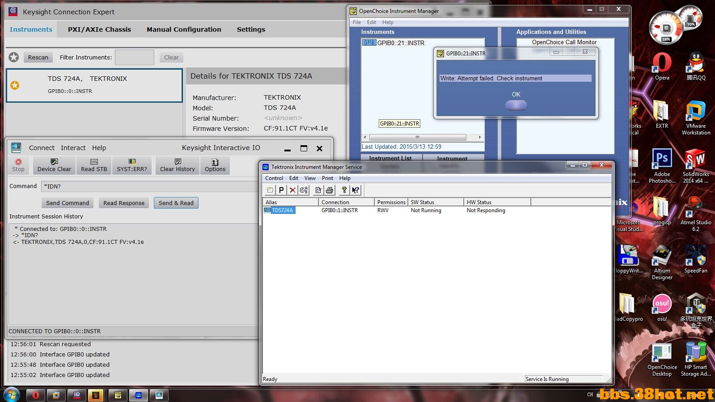Open OpenChoice Desktop shortcut

click(662, 359)
